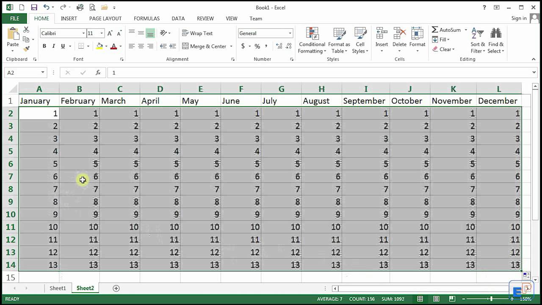Click the red font color button
This screenshot has width=542, height=305.
113,46
